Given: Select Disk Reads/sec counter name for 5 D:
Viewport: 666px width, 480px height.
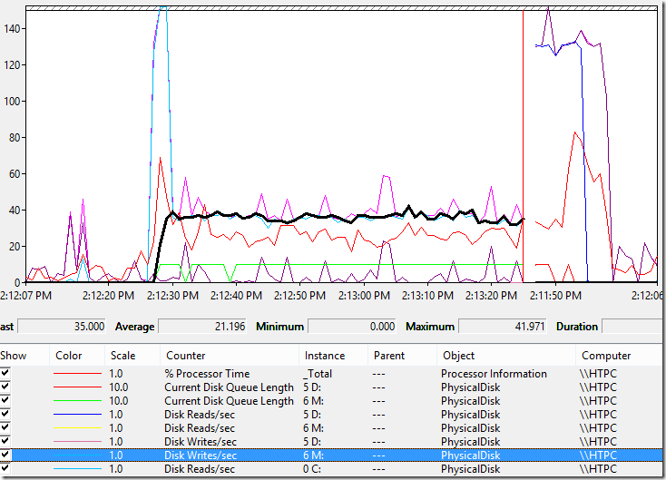Looking at the screenshot, I should pos(200,414).
